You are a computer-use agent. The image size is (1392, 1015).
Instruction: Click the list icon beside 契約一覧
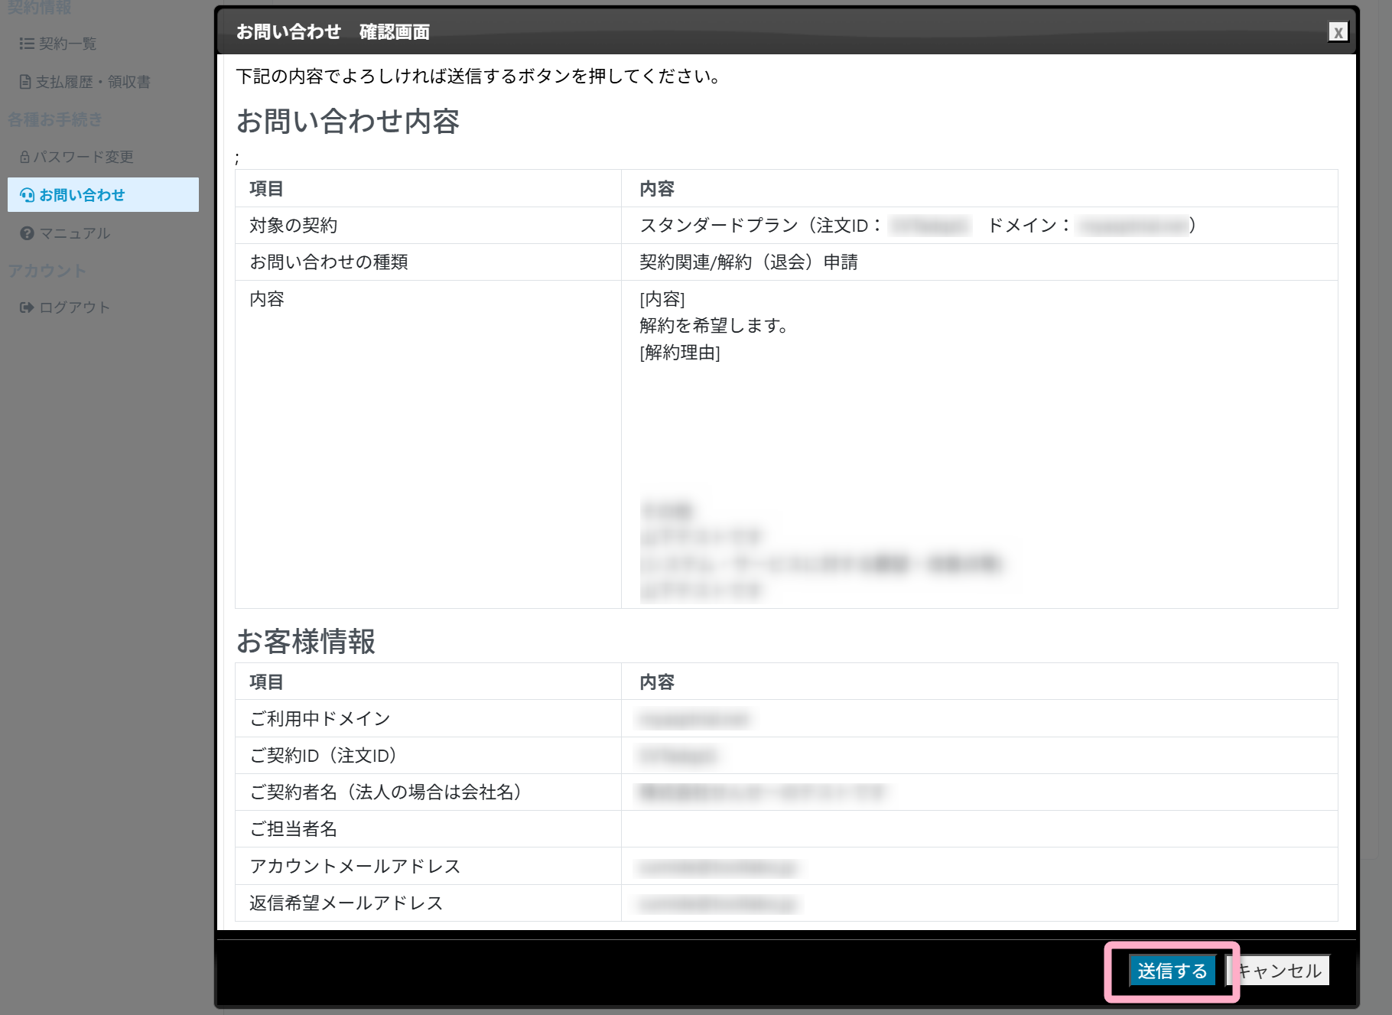[x=27, y=44]
